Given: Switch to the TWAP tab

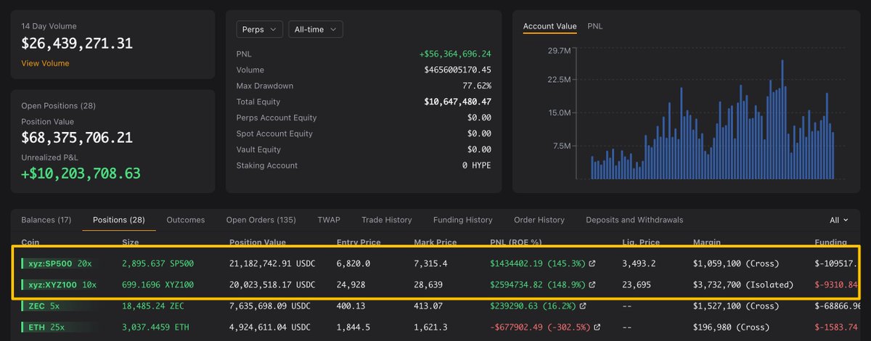Looking at the screenshot, I should tap(328, 220).
